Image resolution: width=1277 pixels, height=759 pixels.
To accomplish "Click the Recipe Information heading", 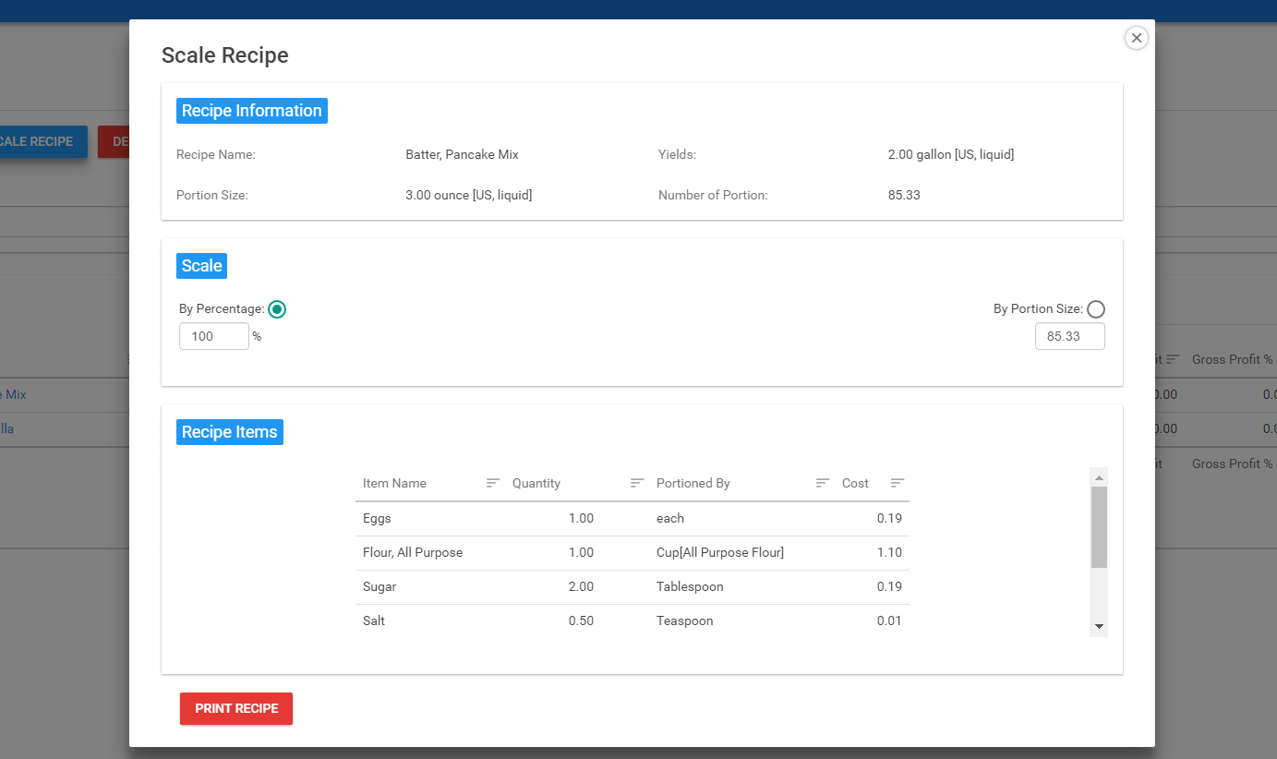I will click(x=252, y=111).
